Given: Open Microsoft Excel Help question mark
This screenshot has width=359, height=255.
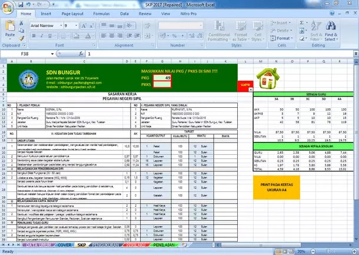Looking at the screenshot, I should tap(332, 14).
